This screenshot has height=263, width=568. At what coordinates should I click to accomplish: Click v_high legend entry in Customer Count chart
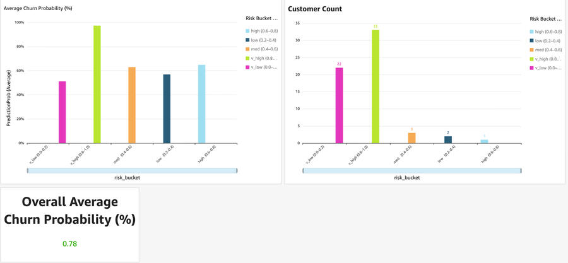(x=547, y=59)
